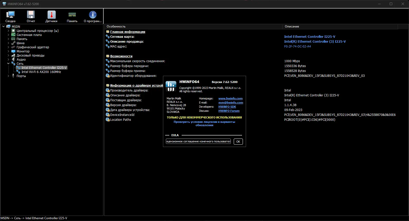This screenshot has width=409, height=221.
Task: Click the Порты port icon in tree
Action: pyautogui.click(x=13, y=76)
